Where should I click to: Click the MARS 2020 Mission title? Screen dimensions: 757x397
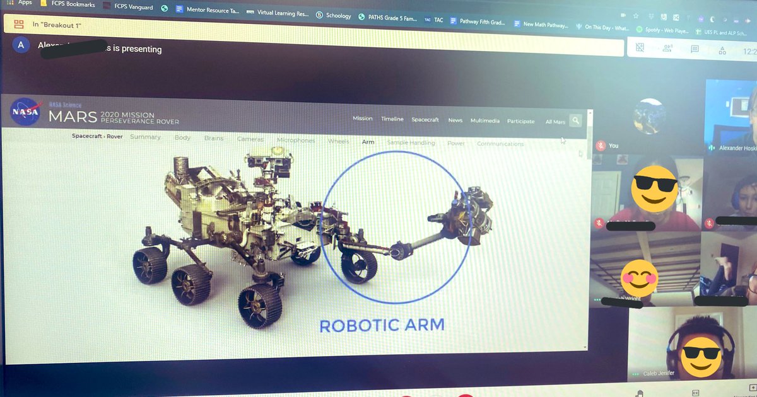coord(114,117)
